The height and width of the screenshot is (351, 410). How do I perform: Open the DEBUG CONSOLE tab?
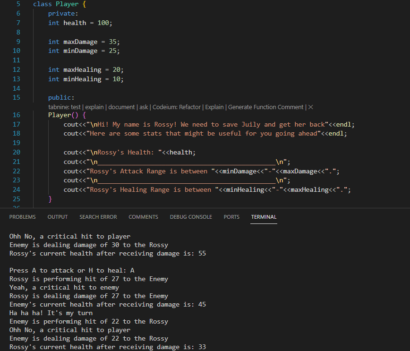(x=191, y=217)
